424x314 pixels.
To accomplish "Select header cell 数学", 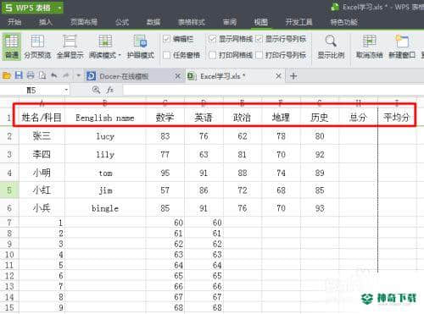I will coord(165,117).
